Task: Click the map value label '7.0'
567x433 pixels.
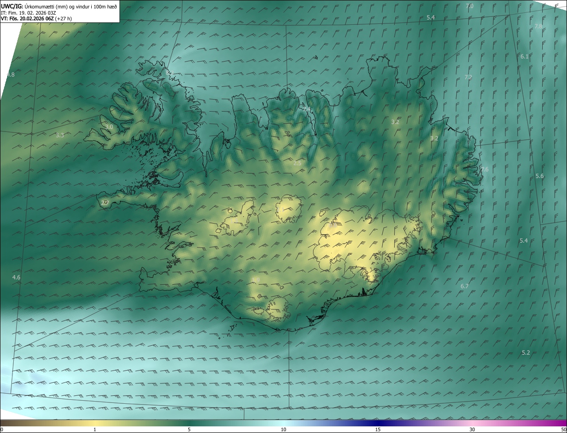Action: pyautogui.click(x=470, y=6)
